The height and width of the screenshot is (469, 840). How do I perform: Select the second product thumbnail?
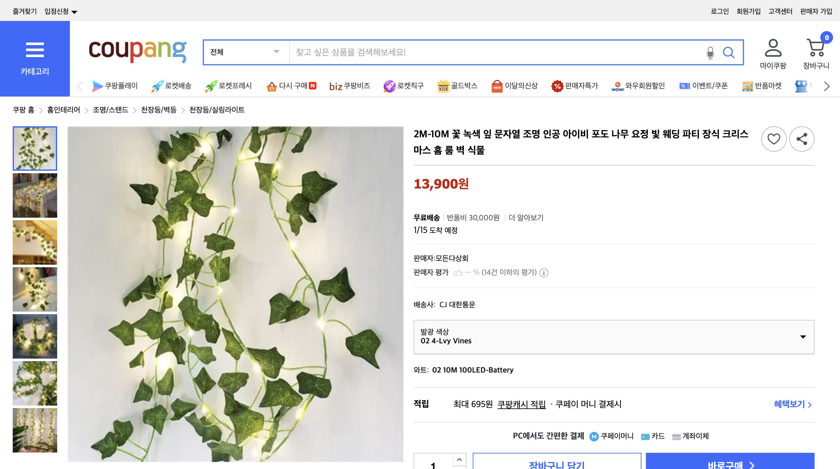(35, 195)
